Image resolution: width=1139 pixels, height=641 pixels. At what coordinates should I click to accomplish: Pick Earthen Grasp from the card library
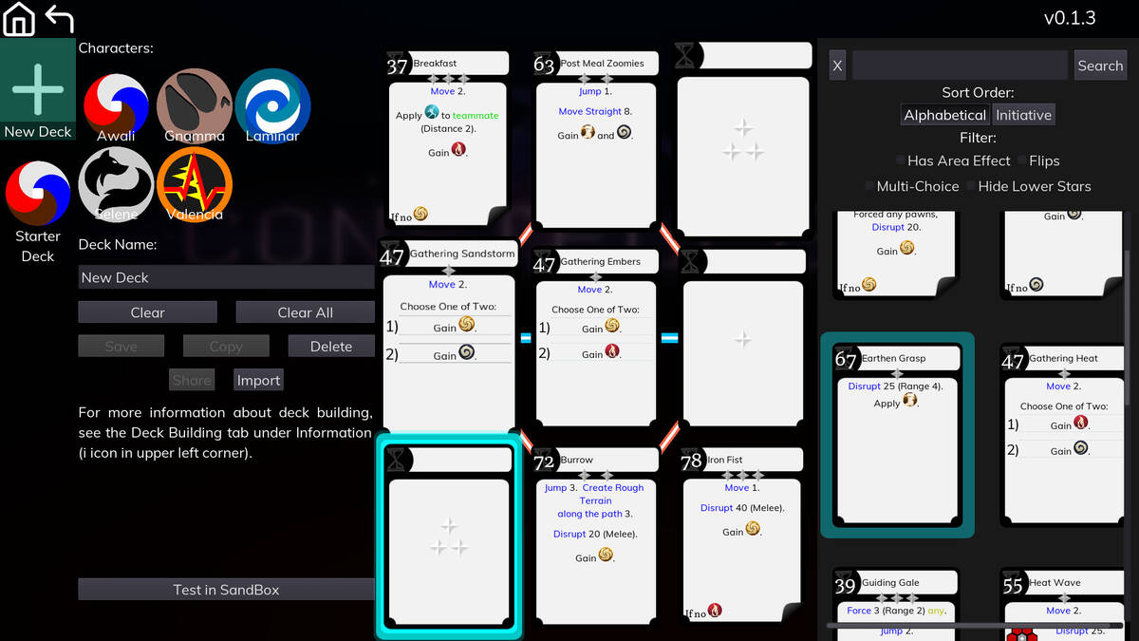(x=897, y=435)
